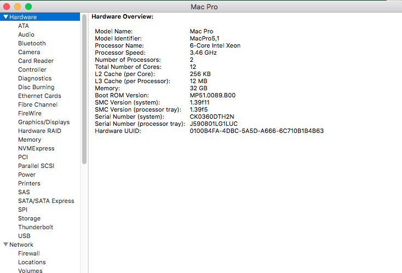
Task: Select Parallel SCSI entry
Action: (x=36, y=166)
